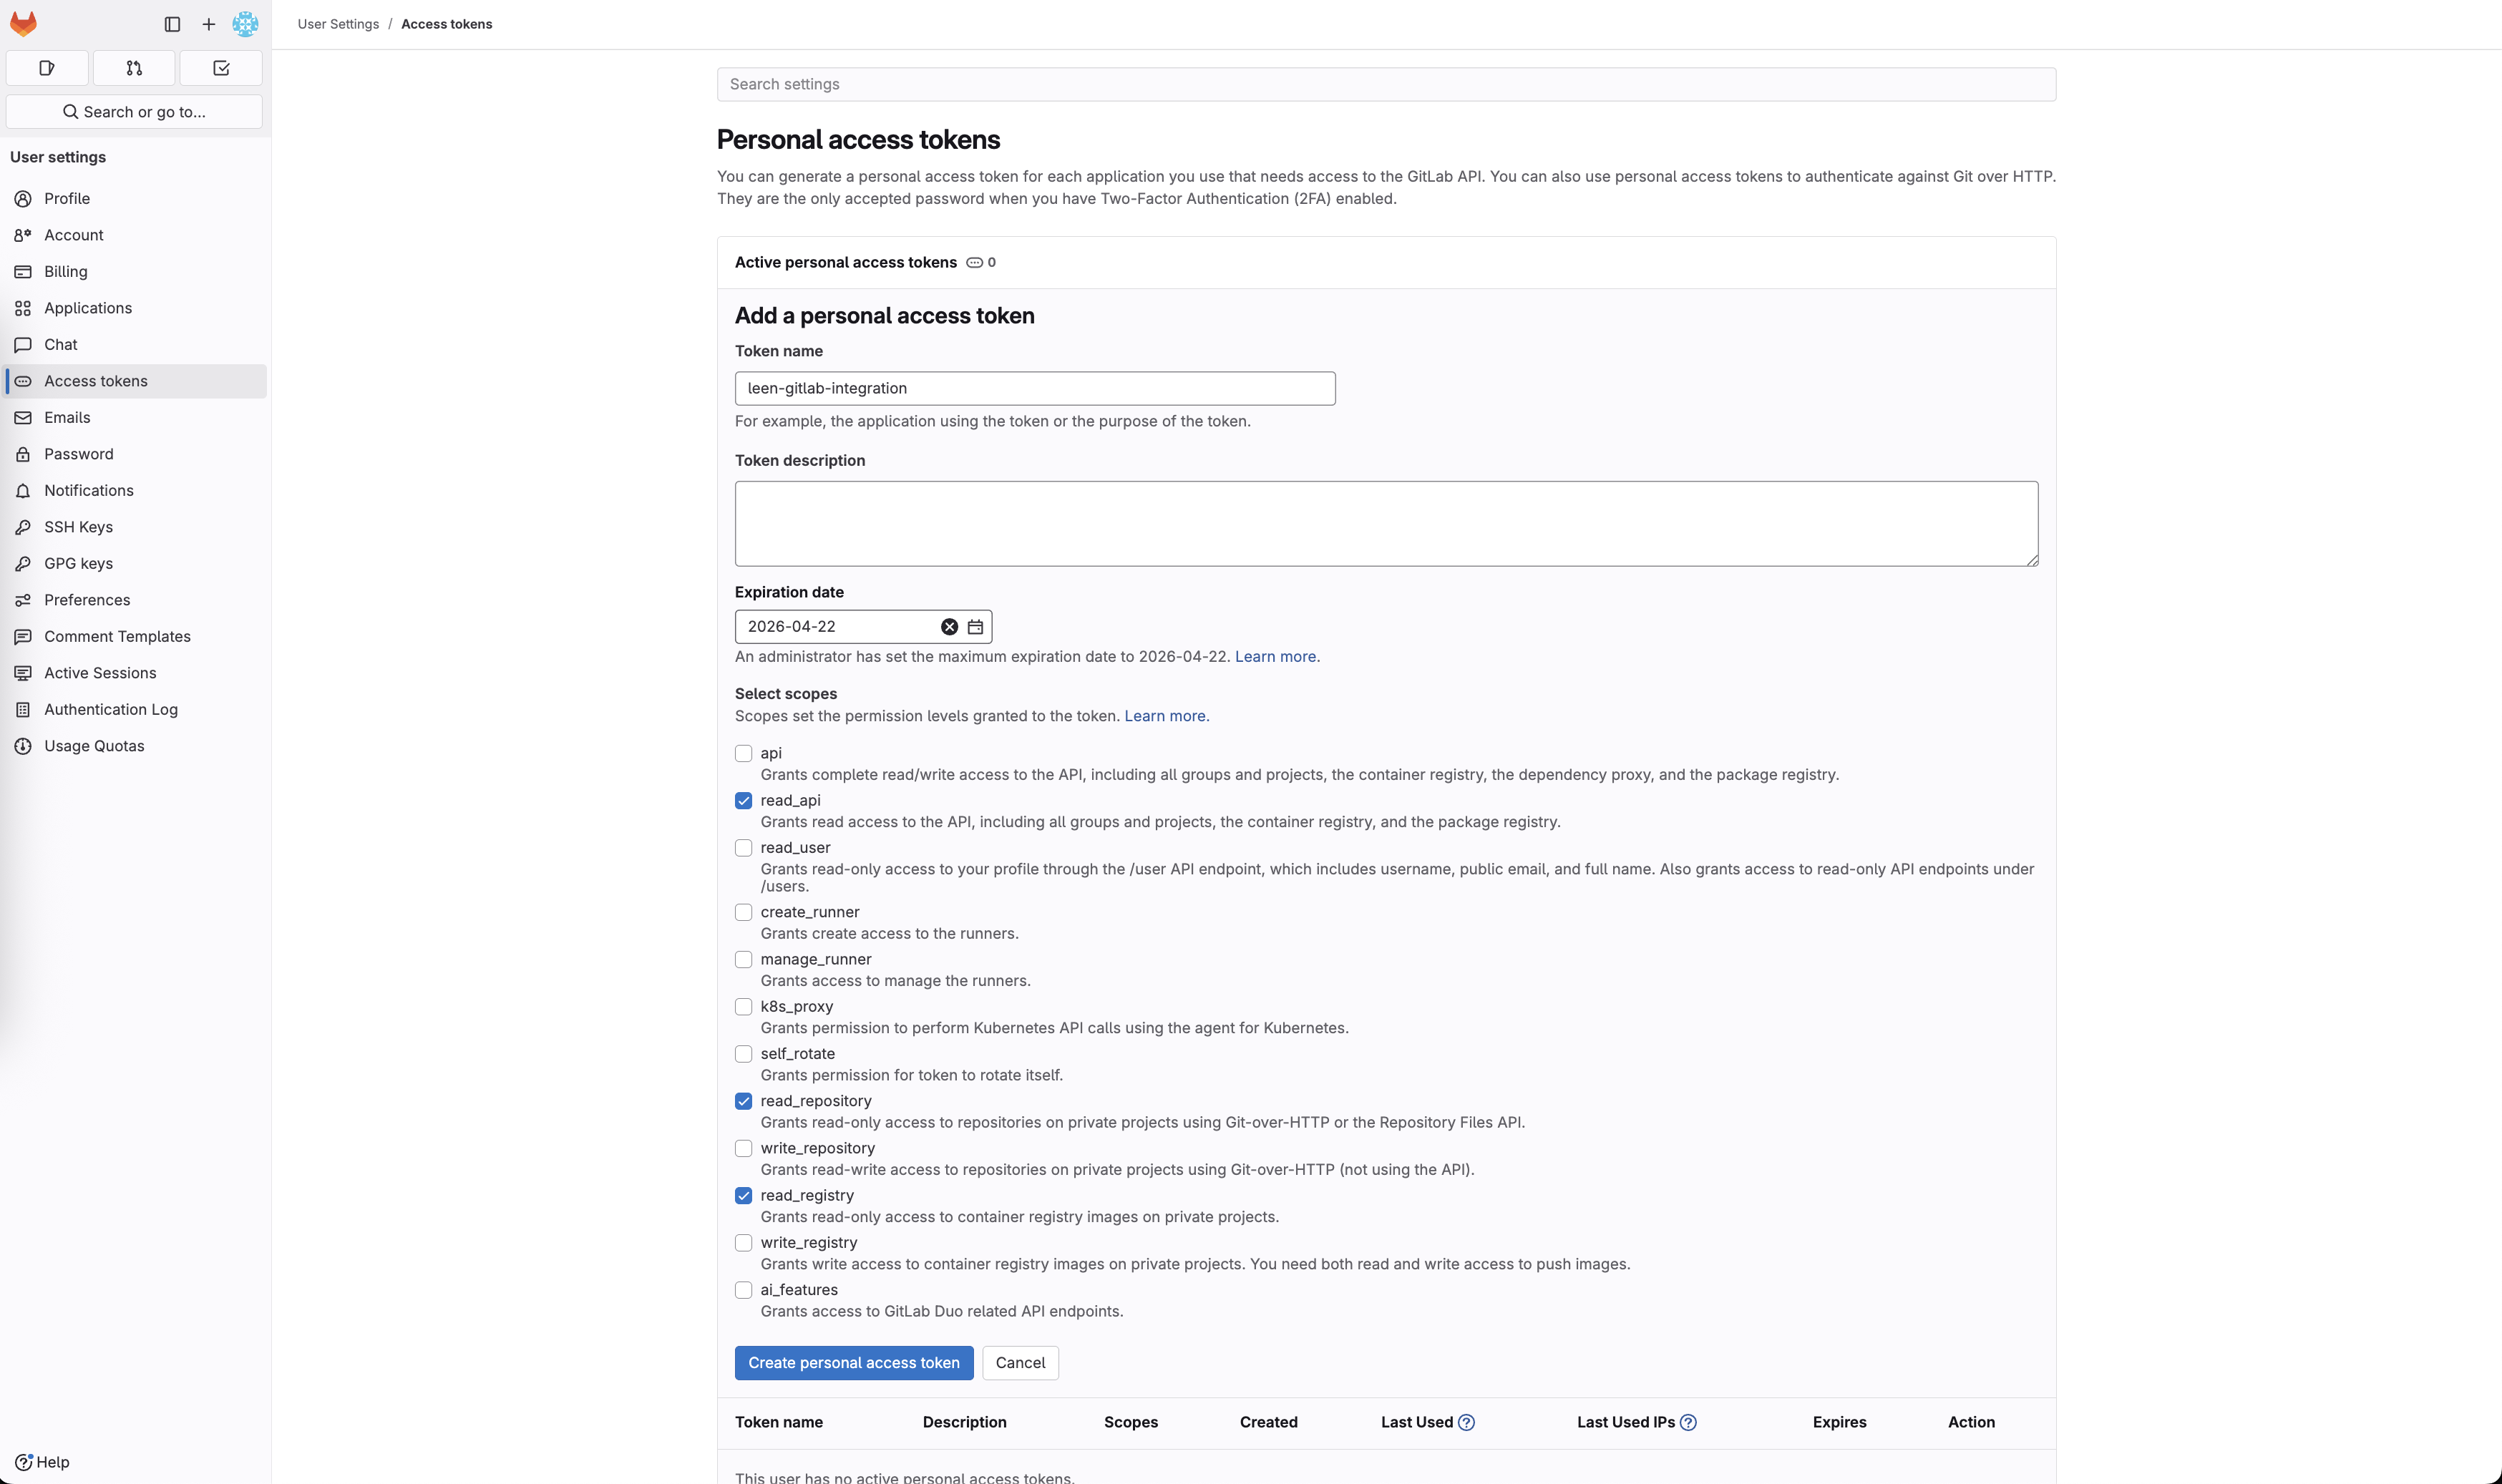Screen dimensions: 2502x1484
Task: Click the GitLab fox logo
Action: (23, 23)
